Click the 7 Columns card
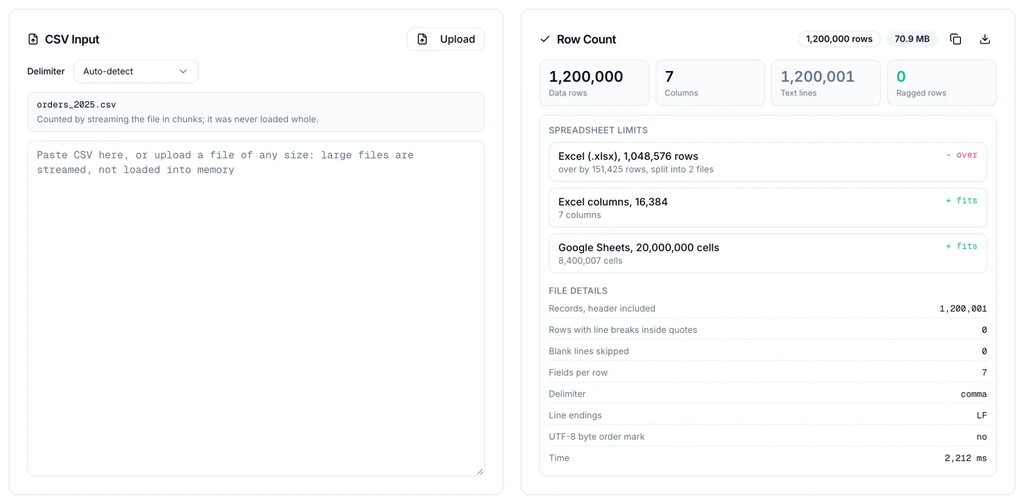Image resolution: width=1024 pixels, height=503 pixels. [710, 83]
